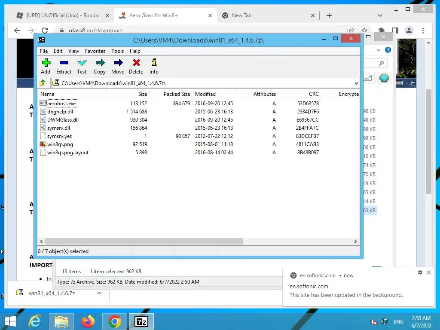Open the taskbar clock showing 2:50 AM
The height and width of the screenshot is (330, 440).
coord(421,322)
